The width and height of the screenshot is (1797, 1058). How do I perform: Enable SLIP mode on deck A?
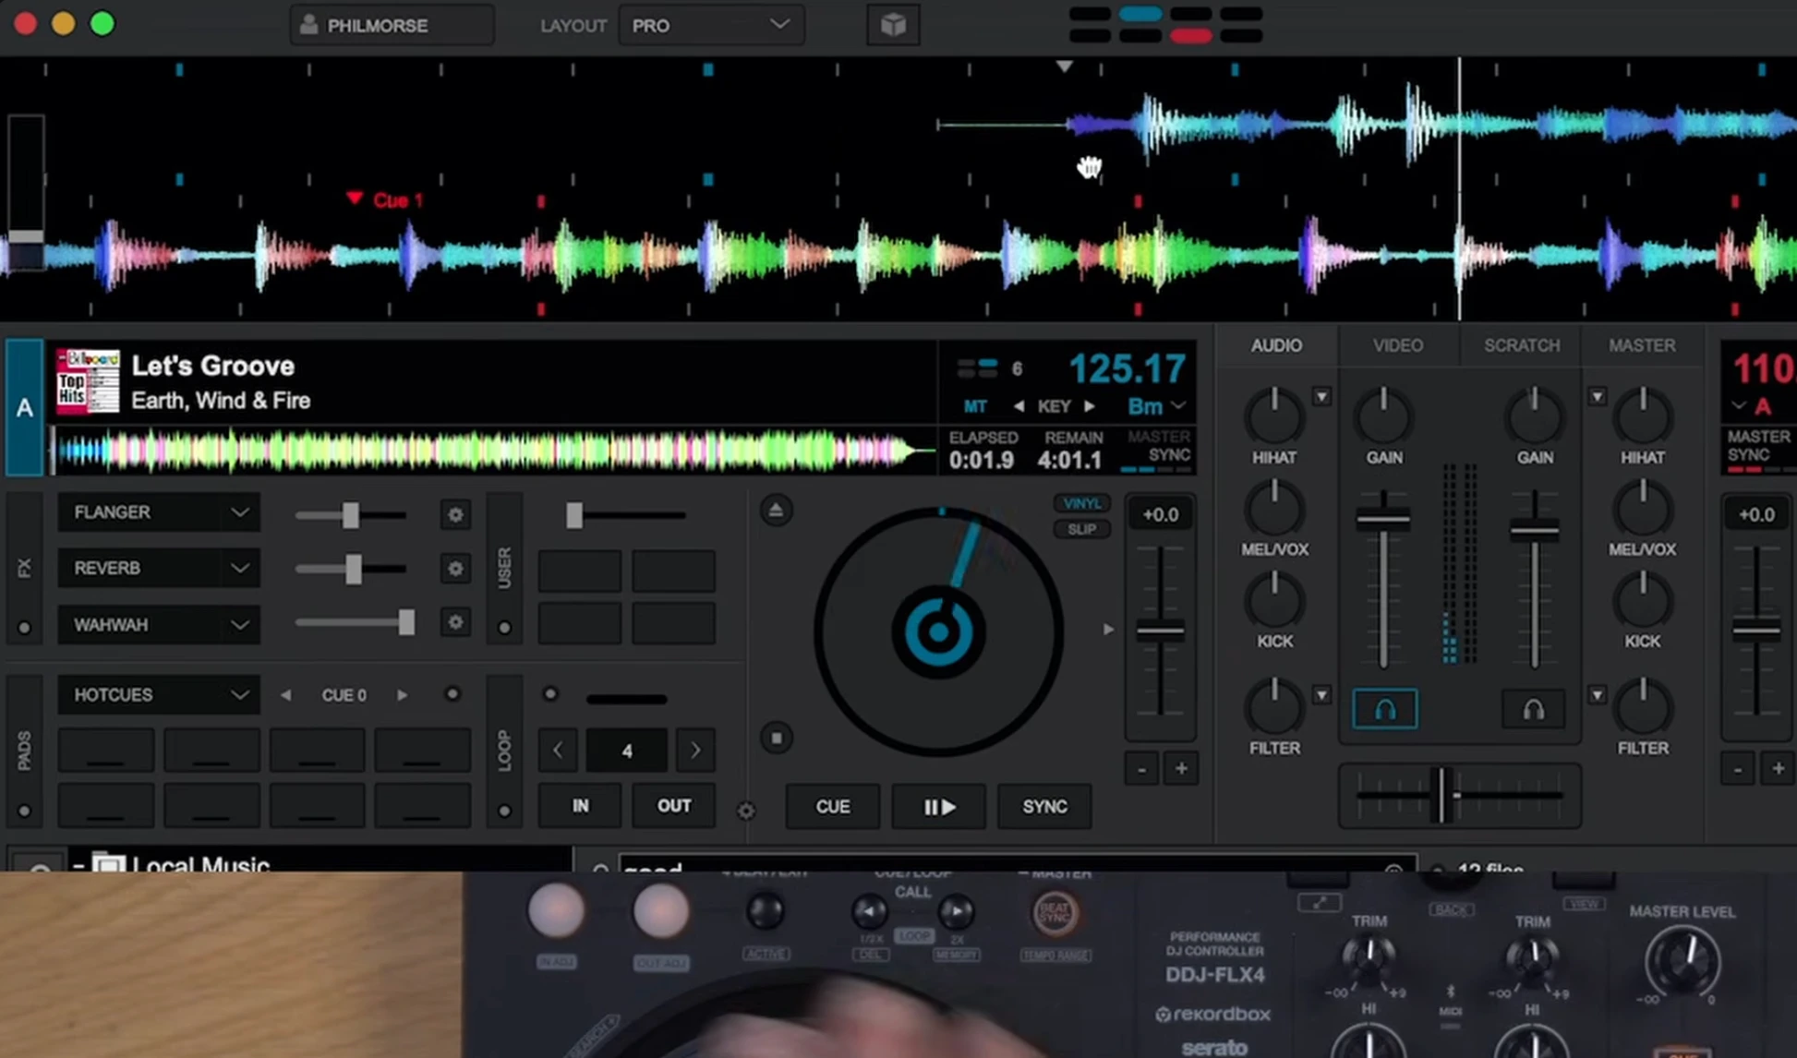click(1081, 529)
